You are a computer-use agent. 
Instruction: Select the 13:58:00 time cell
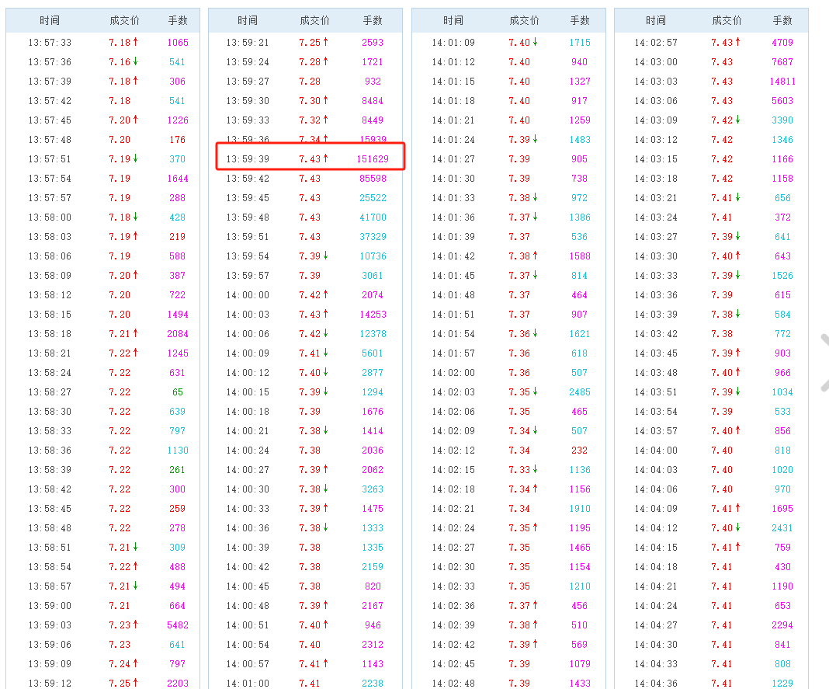pyautogui.click(x=50, y=217)
